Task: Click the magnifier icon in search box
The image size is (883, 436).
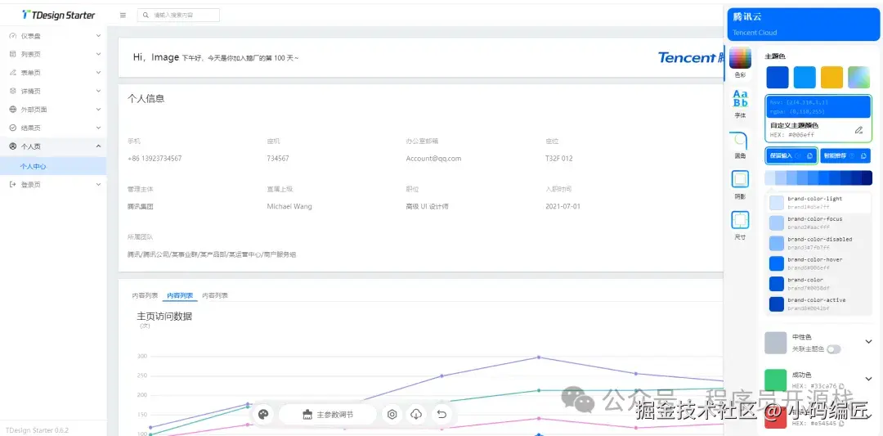Action: [x=146, y=16]
